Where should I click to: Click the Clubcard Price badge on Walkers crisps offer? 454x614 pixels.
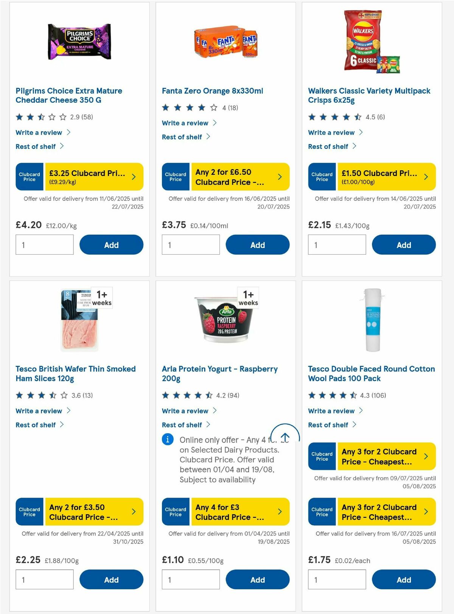(x=322, y=177)
